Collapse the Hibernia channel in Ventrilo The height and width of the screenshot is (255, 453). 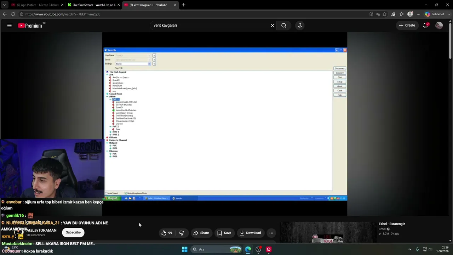point(107,151)
